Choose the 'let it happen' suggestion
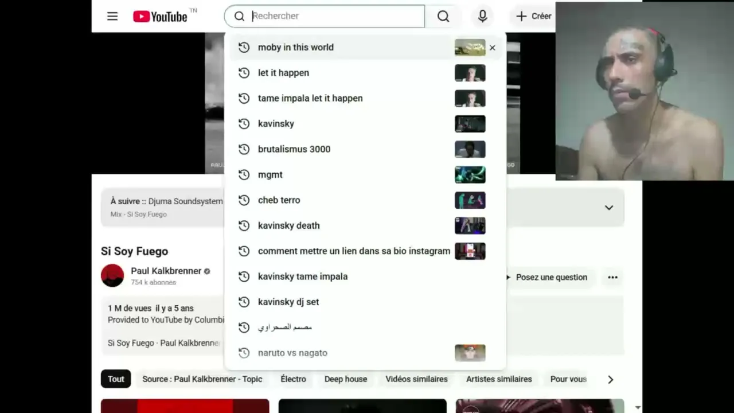The height and width of the screenshot is (413, 734). (367, 73)
